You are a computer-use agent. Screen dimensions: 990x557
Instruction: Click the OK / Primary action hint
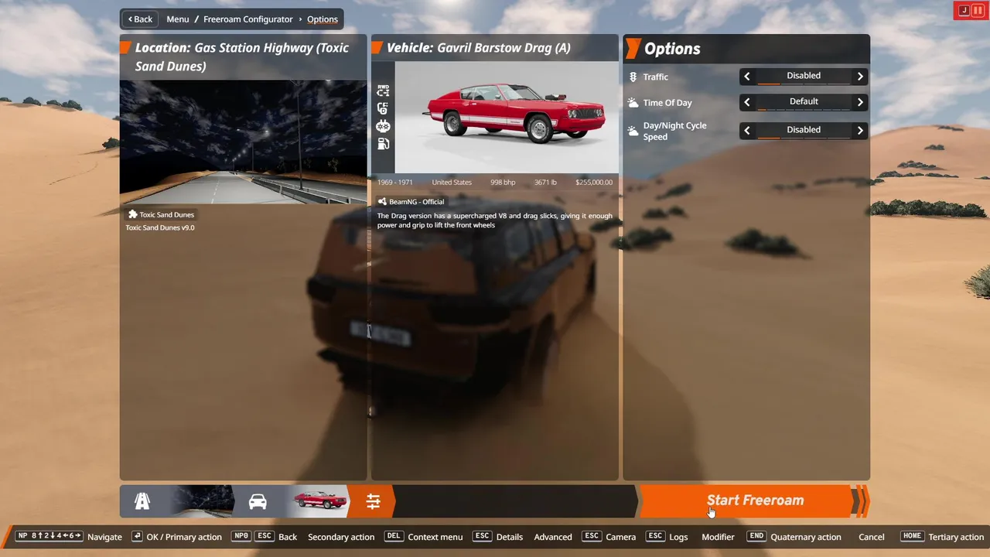[176, 536]
